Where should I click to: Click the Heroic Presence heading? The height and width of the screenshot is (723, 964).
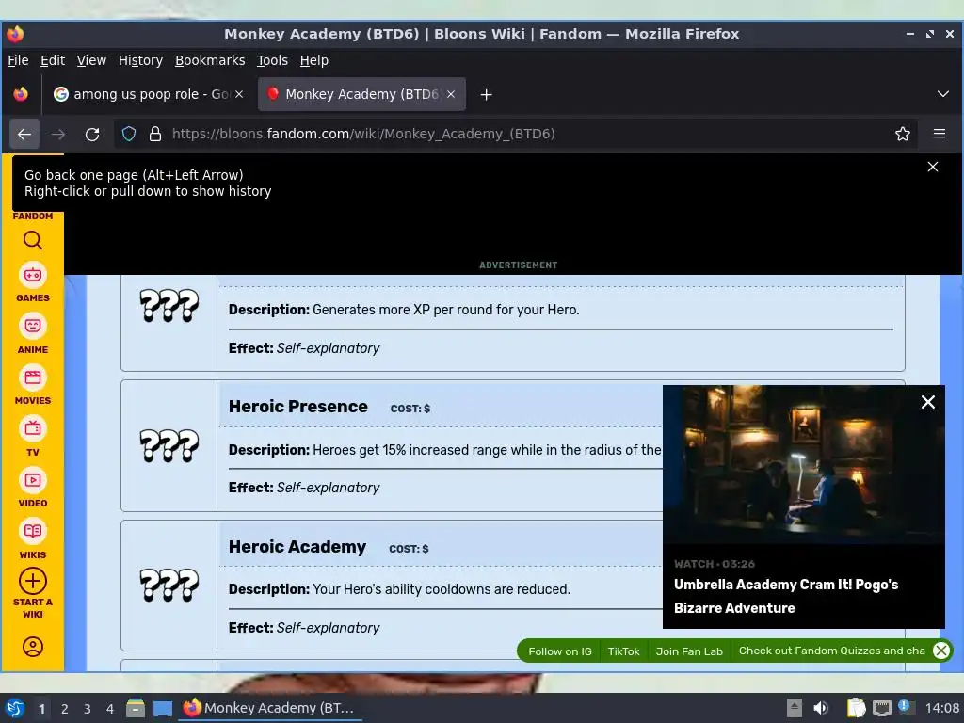(298, 407)
